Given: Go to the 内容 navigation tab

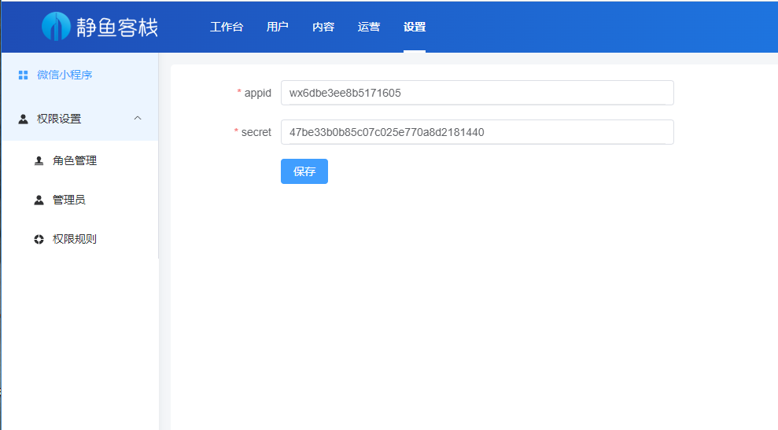Looking at the screenshot, I should coord(323,27).
